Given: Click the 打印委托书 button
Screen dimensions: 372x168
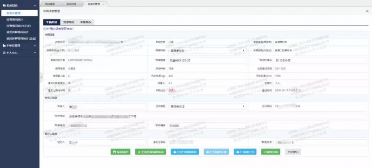Looking at the screenshot, I should point(245,152).
